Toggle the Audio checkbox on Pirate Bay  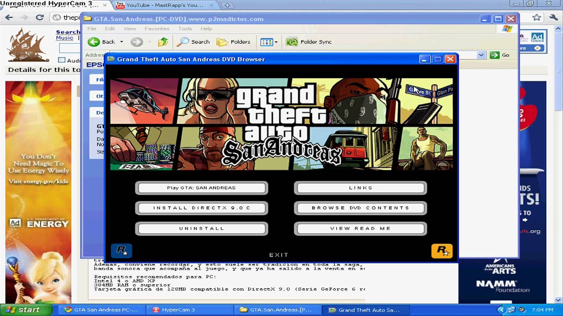tap(62, 60)
